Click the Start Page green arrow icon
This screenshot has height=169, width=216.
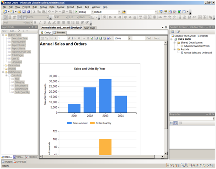click(179, 12)
